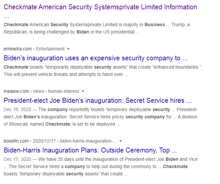Open President-elect Joe Biden's inauguration Secret Service result
The height and width of the screenshot is (184, 220).
click(98, 100)
